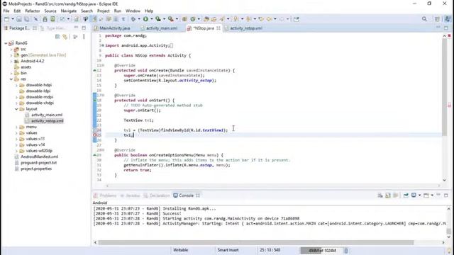Switch to activity_nstop.xml editor tab
Screen dimensions: 454x255
click(243, 28)
